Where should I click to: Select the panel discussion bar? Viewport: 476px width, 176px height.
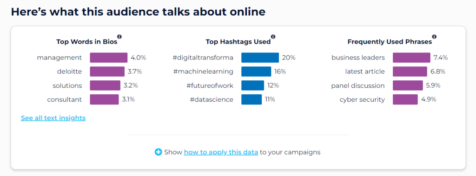[x=407, y=85]
